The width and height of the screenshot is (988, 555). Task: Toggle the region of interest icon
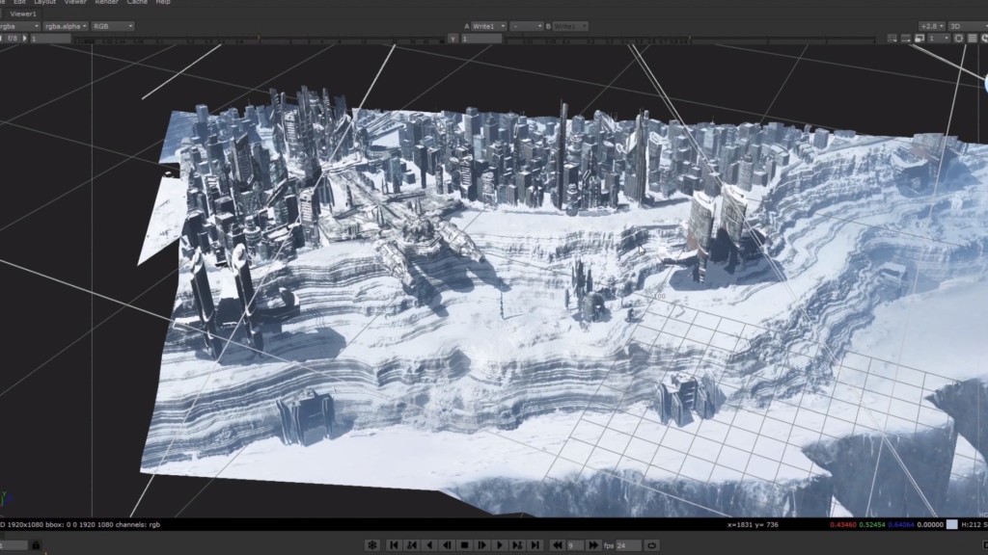[x=892, y=39]
